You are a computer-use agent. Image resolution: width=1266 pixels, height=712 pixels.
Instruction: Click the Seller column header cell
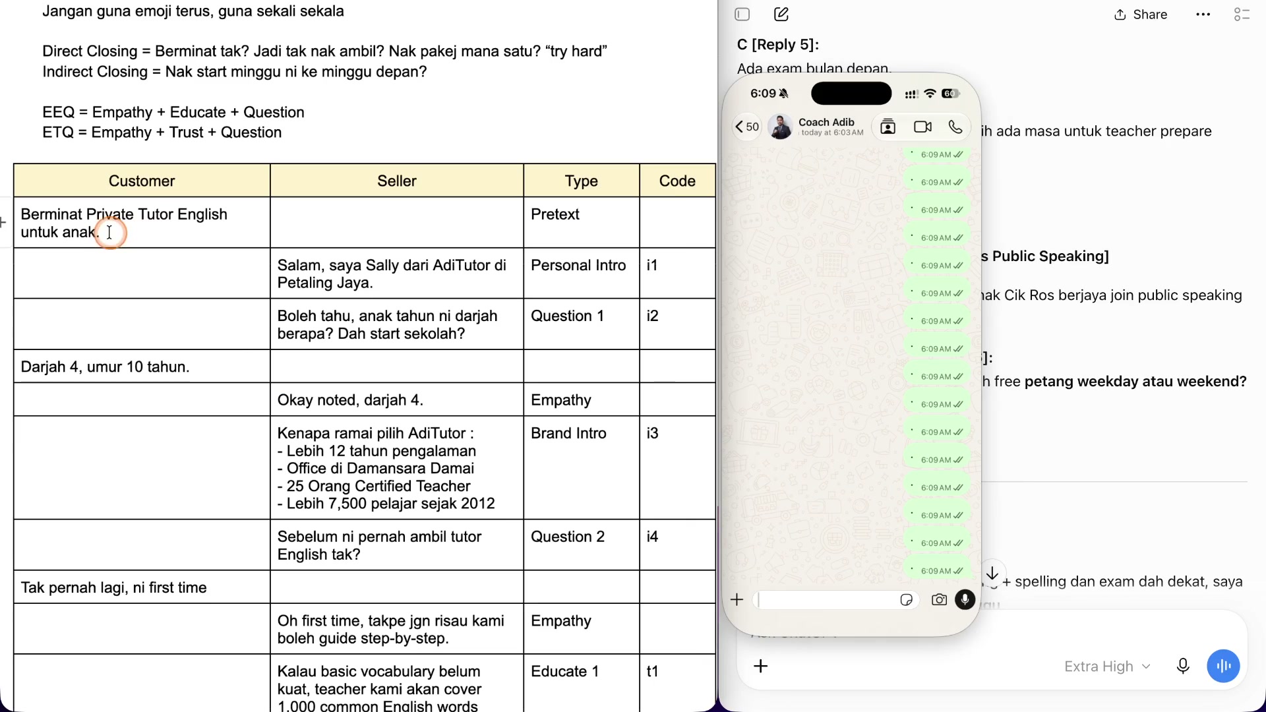[397, 181]
